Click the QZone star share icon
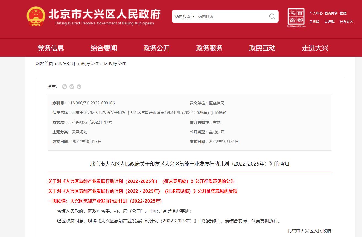Image resolution: width=362 pixels, height=237 pixels. click(x=79, y=87)
